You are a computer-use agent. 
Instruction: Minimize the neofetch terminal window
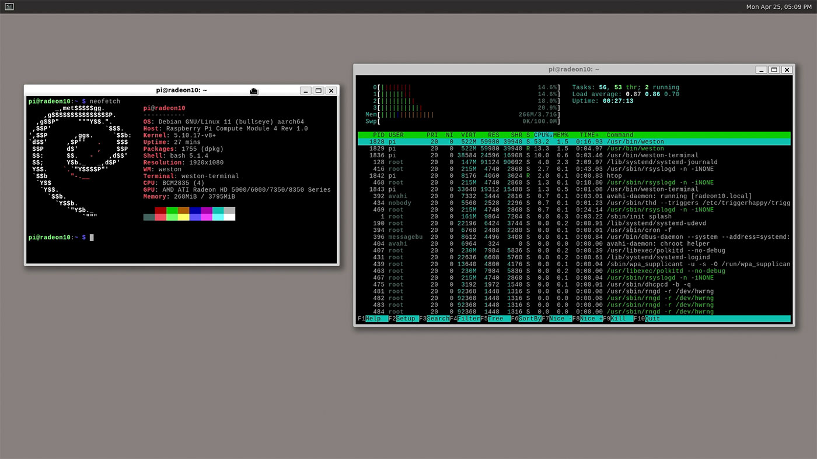(x=306, y=90)
